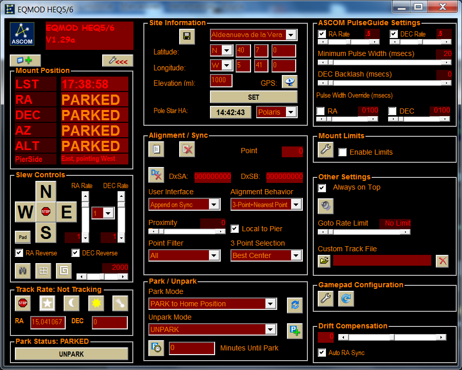Viewport: 462px width, 370px height.
Task: Click the SET site button
Action: tap(254, 97)
